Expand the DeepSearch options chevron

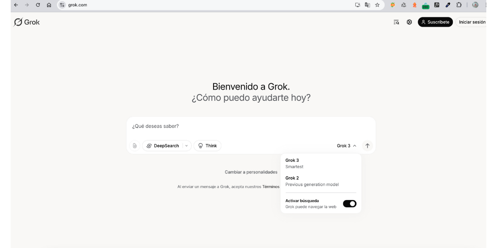coord(187,146)
